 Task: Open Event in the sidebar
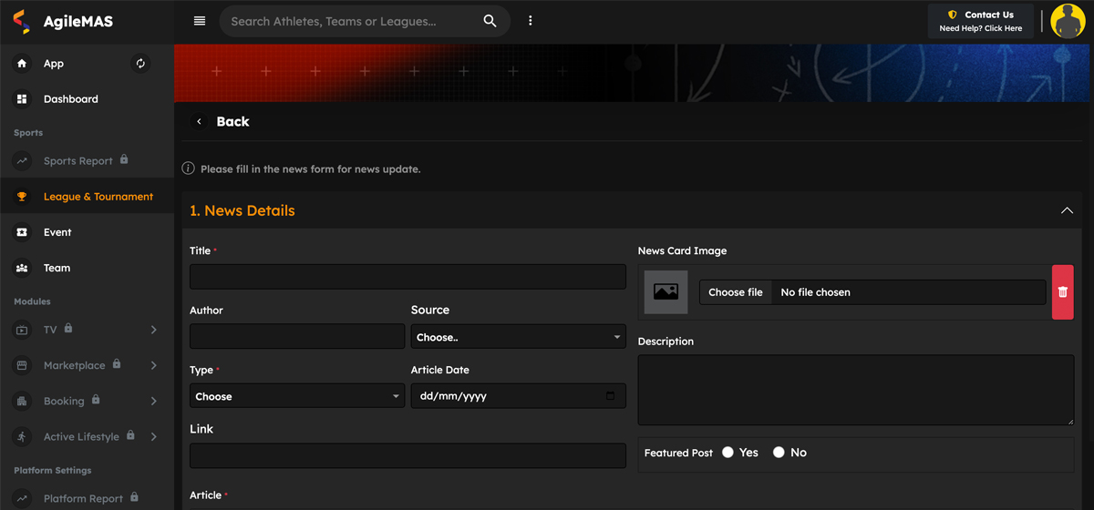[57, 232]
